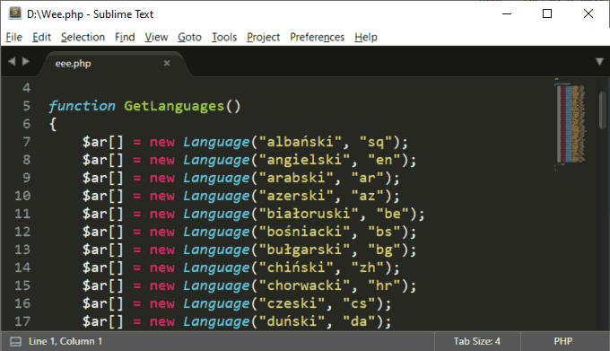Open the Tab Size: 4 selector
This screenshot has height=351, width=610.
[477, 341]
